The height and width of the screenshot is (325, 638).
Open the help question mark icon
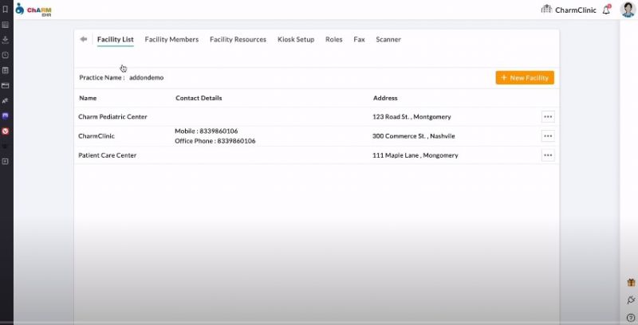pos(631,317)
